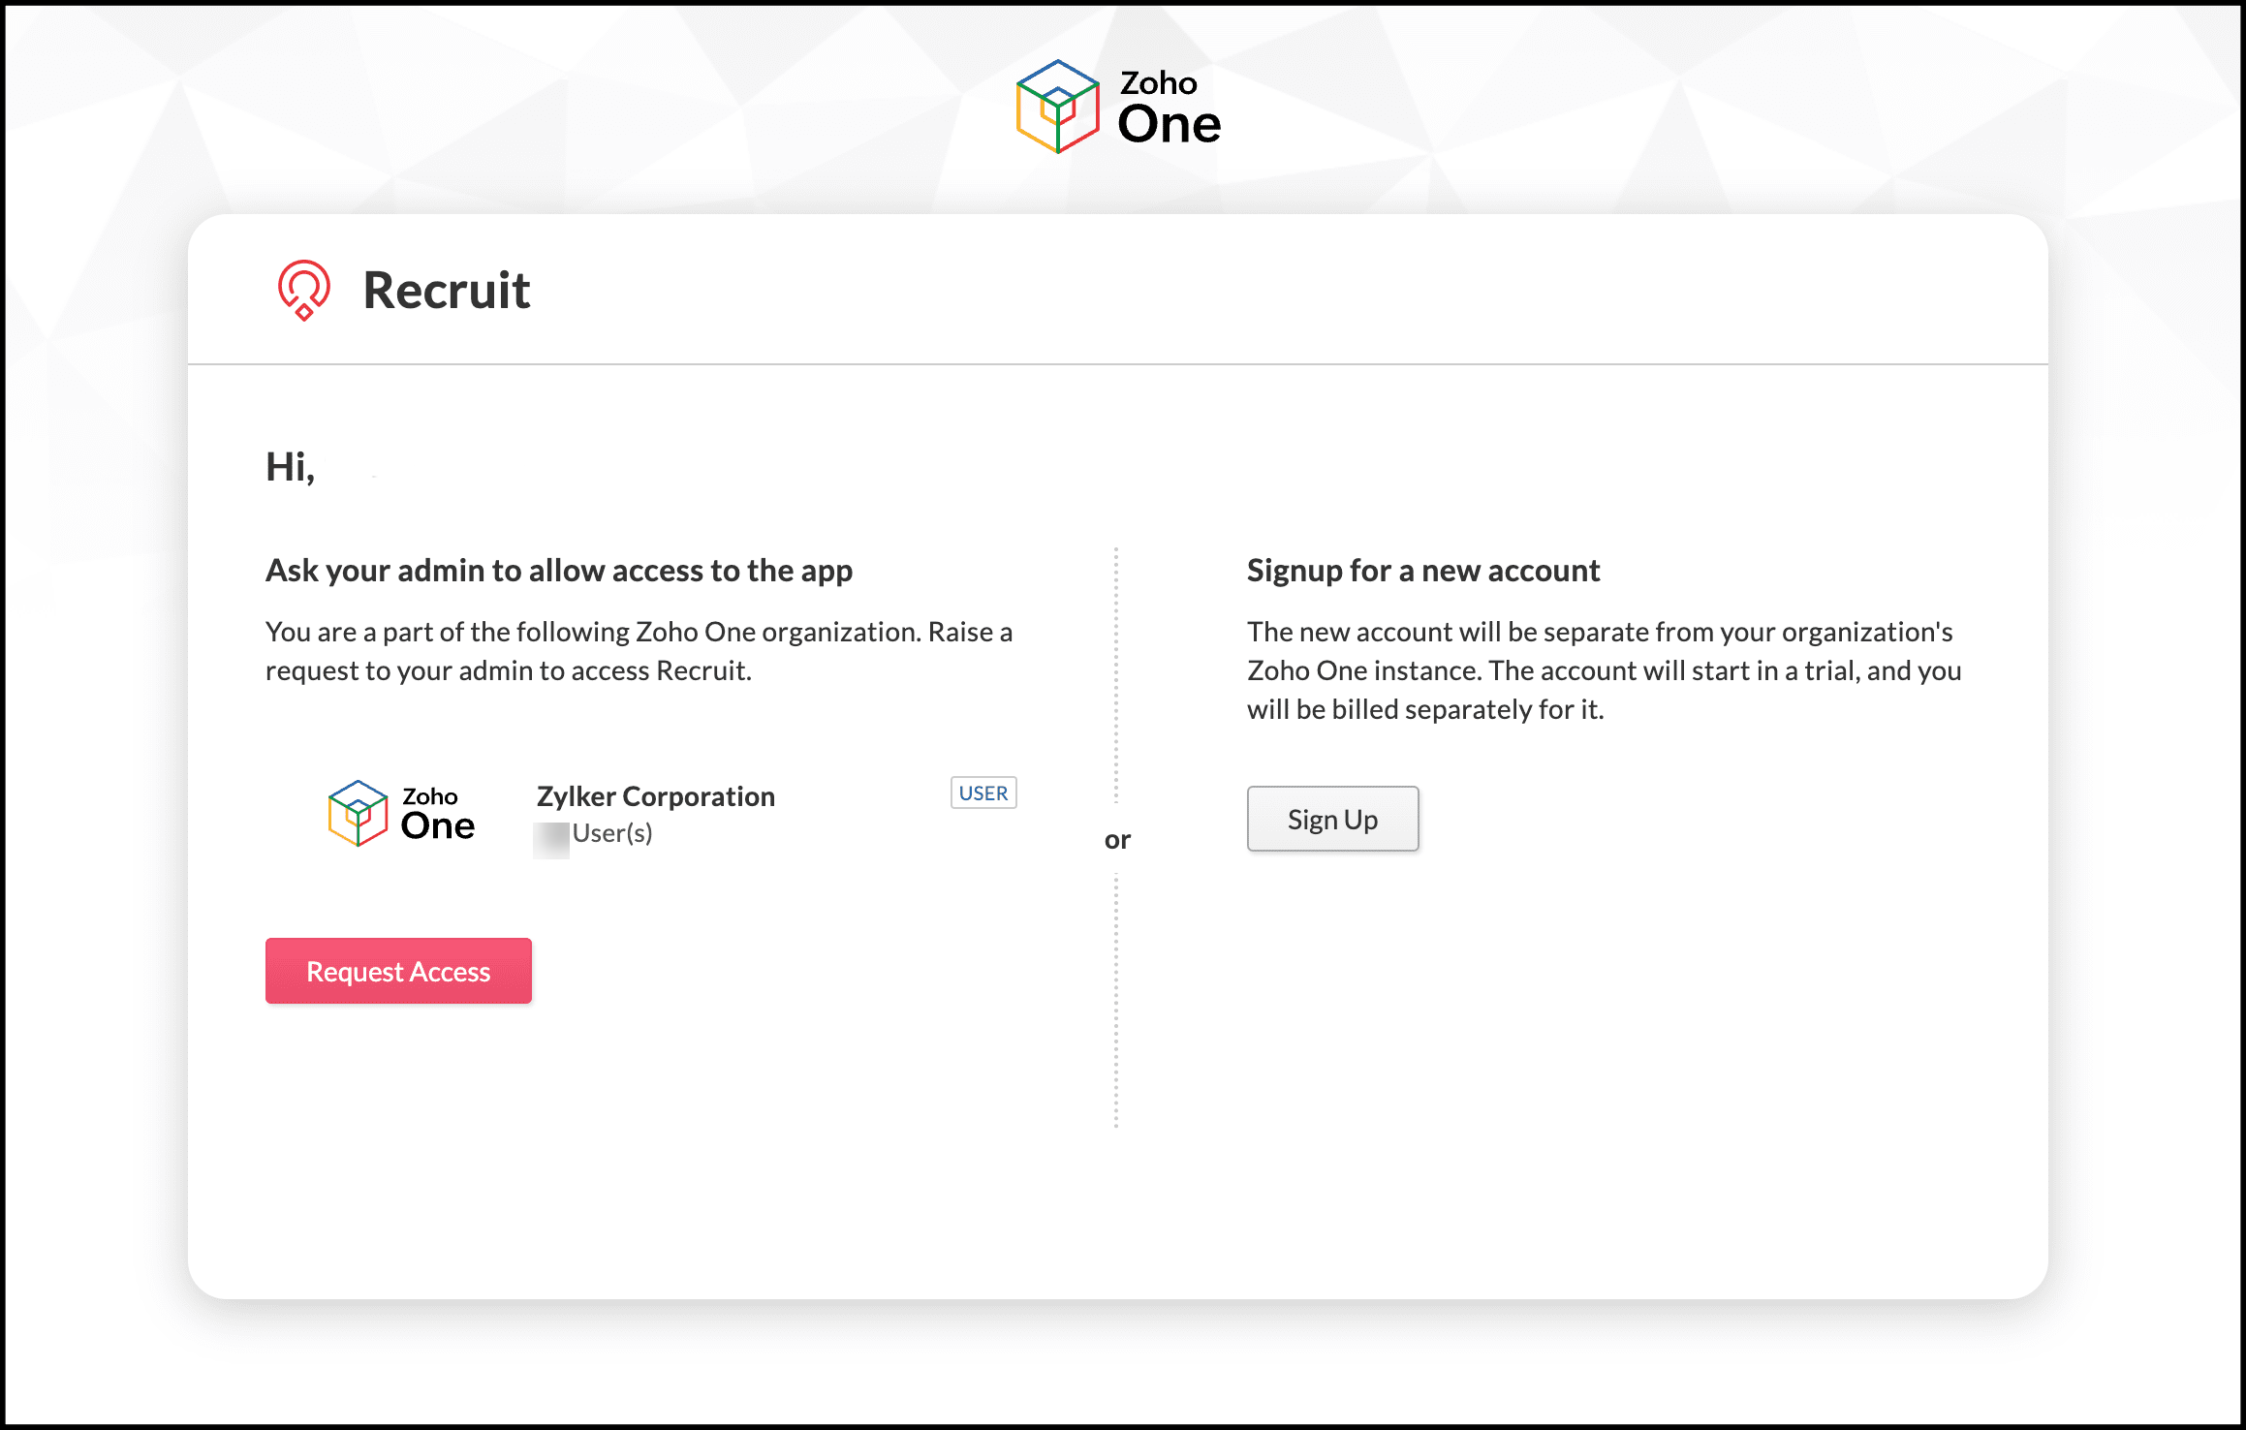2246x1430 pixels.
Task: Click the USER role badge
Action: (983, 793)
